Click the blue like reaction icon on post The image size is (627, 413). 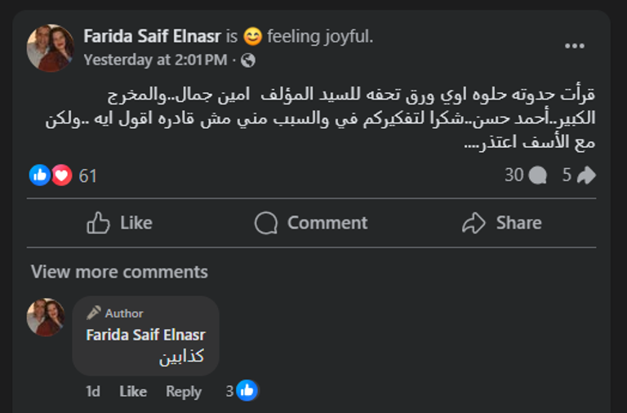[x=39, y=175]
